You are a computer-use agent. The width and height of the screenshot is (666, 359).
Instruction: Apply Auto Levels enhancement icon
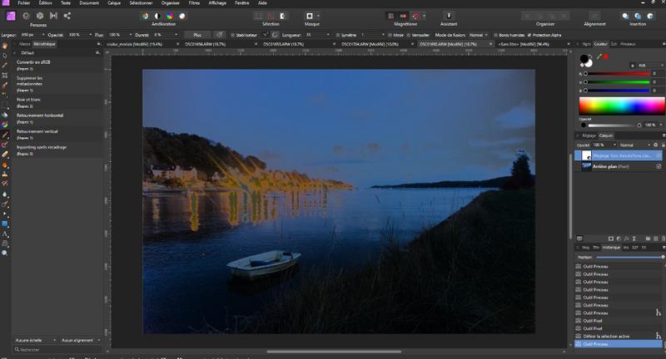tap(145, 16)
